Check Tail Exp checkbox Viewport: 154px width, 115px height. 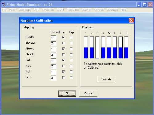pos(71,60)
